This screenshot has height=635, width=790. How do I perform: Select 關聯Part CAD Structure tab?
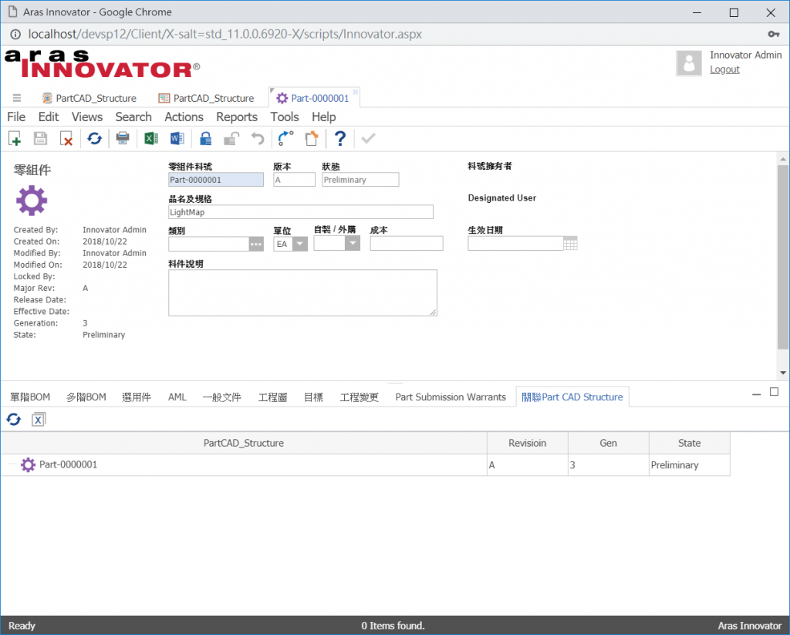click(x=572, y=397)
